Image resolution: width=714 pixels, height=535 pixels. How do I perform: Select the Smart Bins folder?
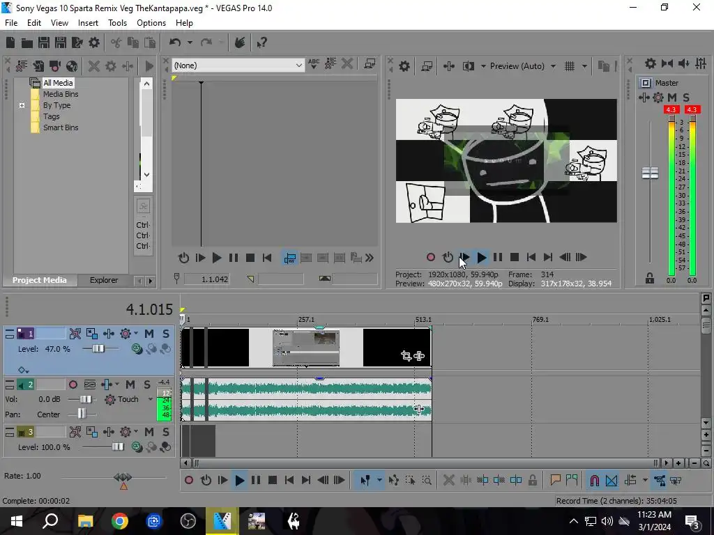coord(61,128)
